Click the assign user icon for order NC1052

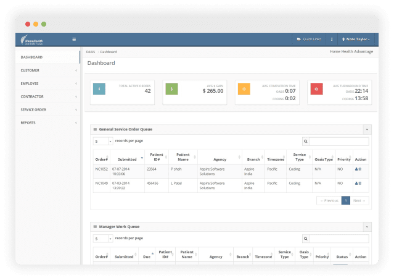tap(356, 169)
